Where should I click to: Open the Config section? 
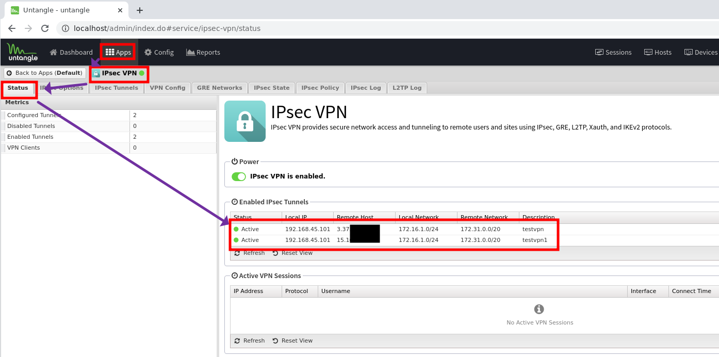159,52
